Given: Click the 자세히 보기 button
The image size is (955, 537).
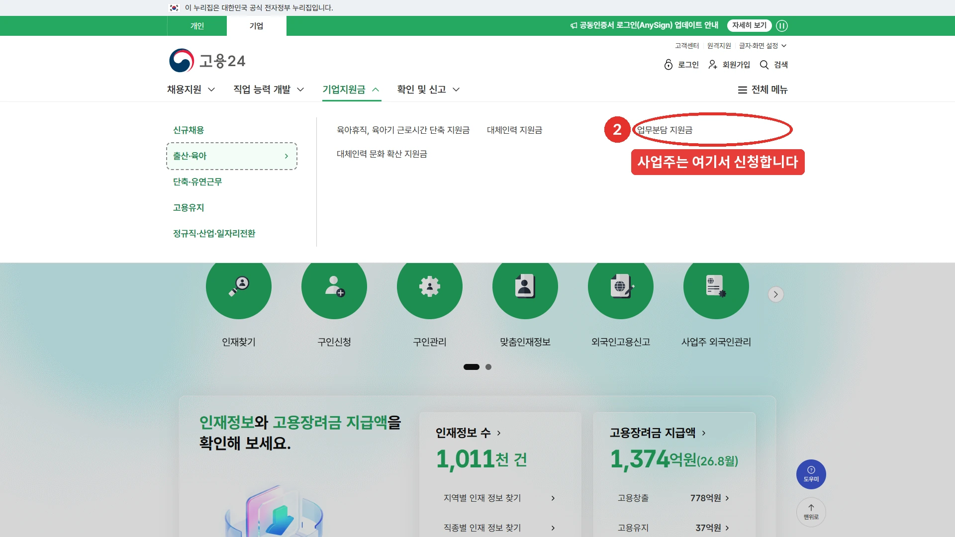Looking at the screenshot, I should click(749, 25).
